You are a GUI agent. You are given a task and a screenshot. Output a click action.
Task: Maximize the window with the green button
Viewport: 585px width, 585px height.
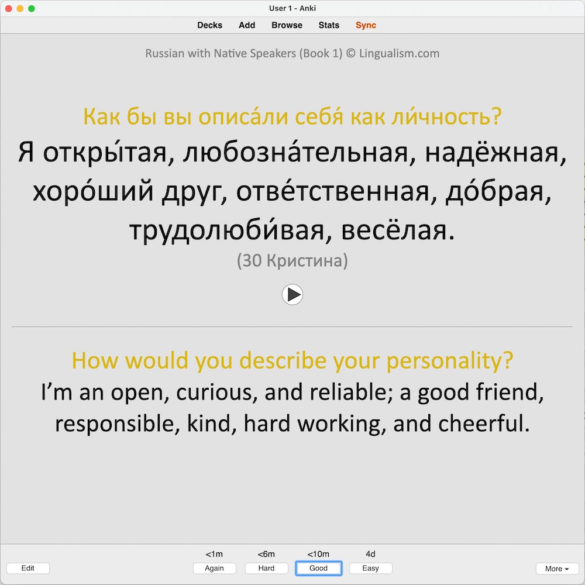coord(32,8)
